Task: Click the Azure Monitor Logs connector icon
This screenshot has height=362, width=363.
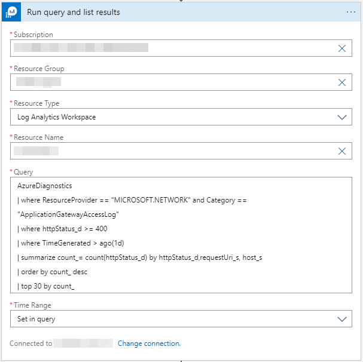Action: [x=12, y=12]
